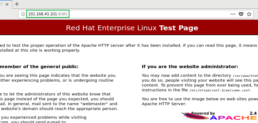Click the Powered by Apache 2.4 image
258x123 pixels.
[219, 116]
